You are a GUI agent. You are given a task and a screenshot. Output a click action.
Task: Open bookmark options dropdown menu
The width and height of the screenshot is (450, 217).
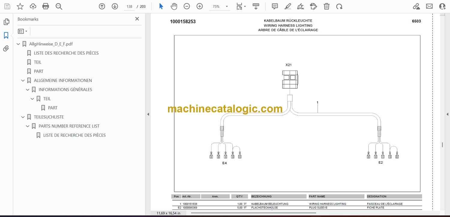coord(22,31)
